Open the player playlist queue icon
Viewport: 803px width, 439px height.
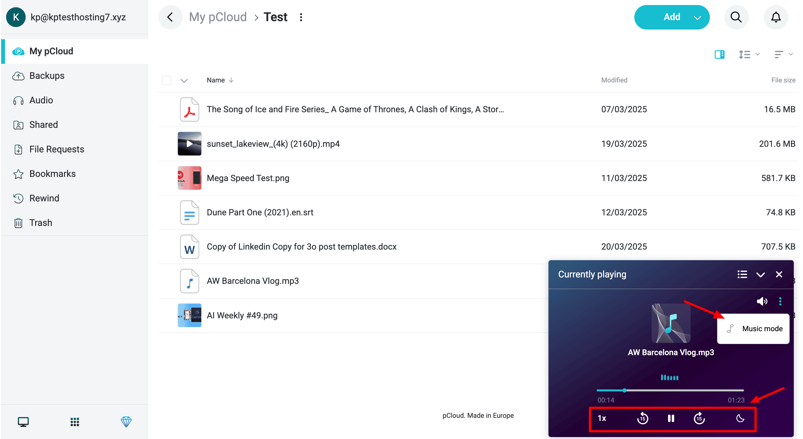pyautogui.click(x=742, y=274)
